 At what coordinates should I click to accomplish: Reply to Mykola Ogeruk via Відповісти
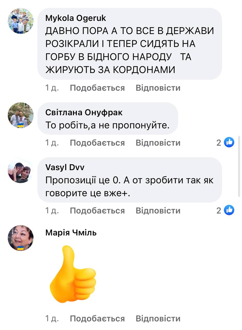158,88
